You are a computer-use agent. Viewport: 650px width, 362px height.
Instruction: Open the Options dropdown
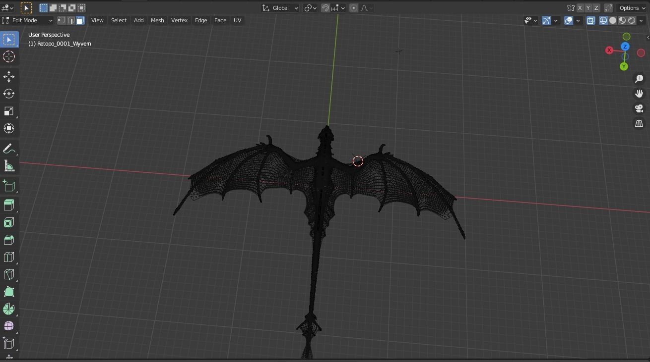(632, 8)
